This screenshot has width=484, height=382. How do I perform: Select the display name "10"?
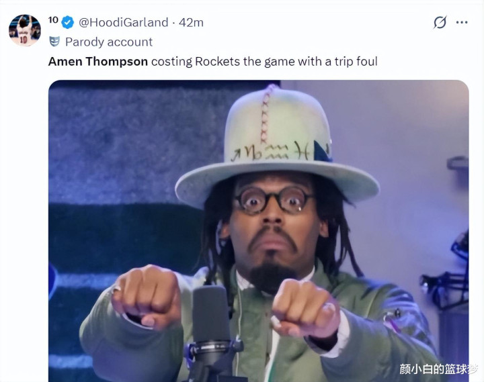click(53, 20)
